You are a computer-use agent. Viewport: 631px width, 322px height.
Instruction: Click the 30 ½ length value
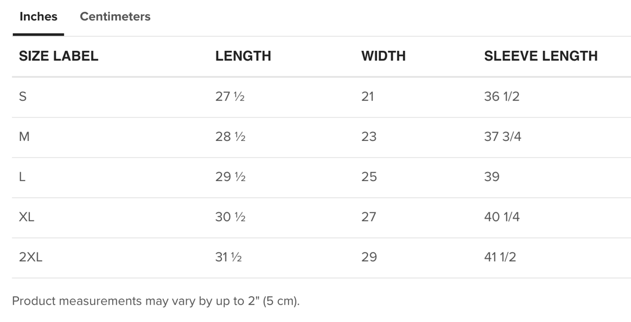click(230, 217)
